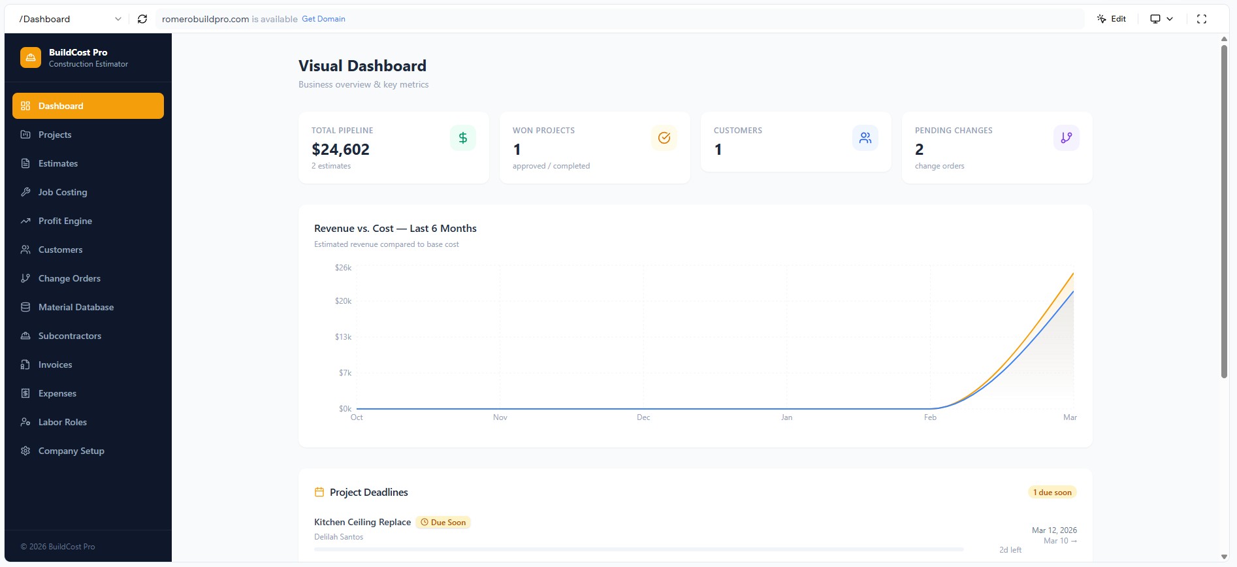Click the scrollbar up arrow
Screen dimensions: 1237x567
pos(1224,39)
